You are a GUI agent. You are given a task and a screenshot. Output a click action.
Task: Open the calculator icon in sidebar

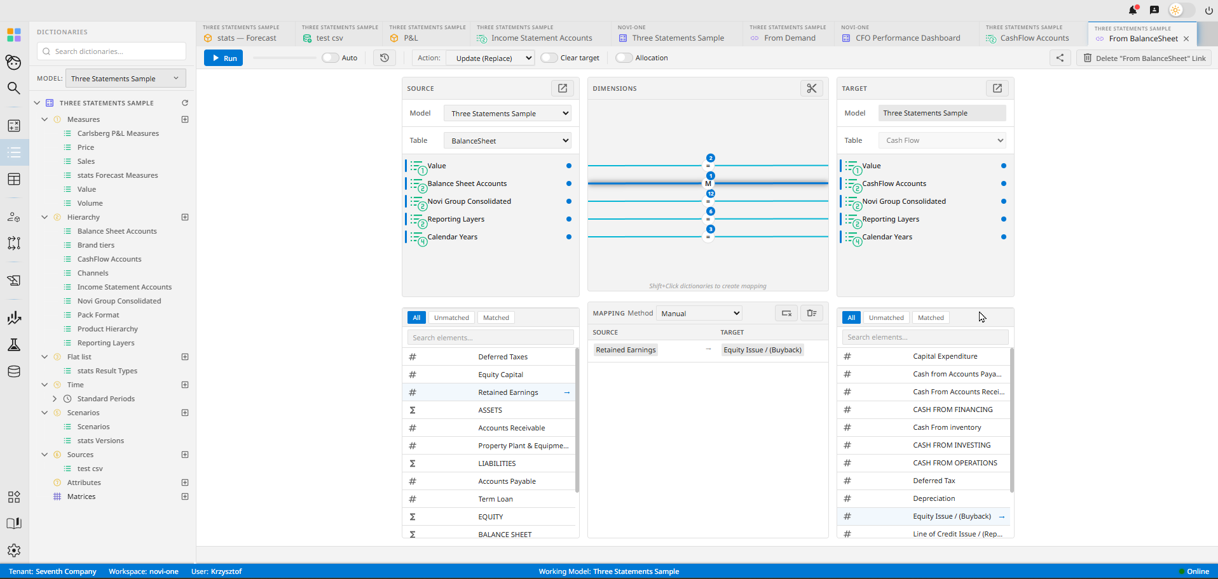point(14,126)
